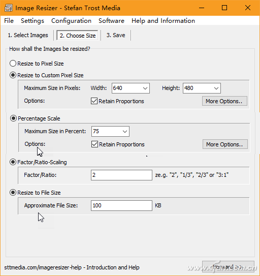
Task: Click the Forward >> button
Action: point(228,267)
